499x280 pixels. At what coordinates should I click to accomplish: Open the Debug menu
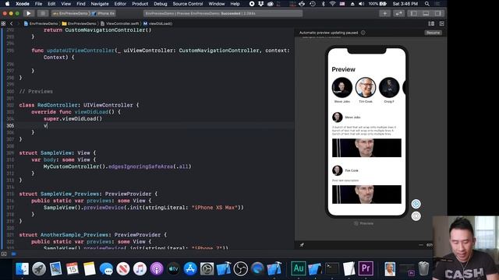(x=161, y=4)
